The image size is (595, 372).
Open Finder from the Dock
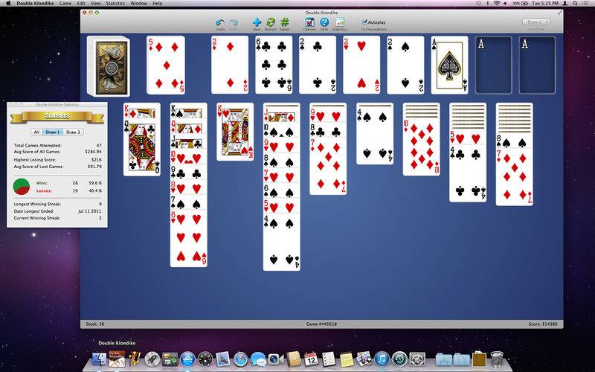point(100,359)
